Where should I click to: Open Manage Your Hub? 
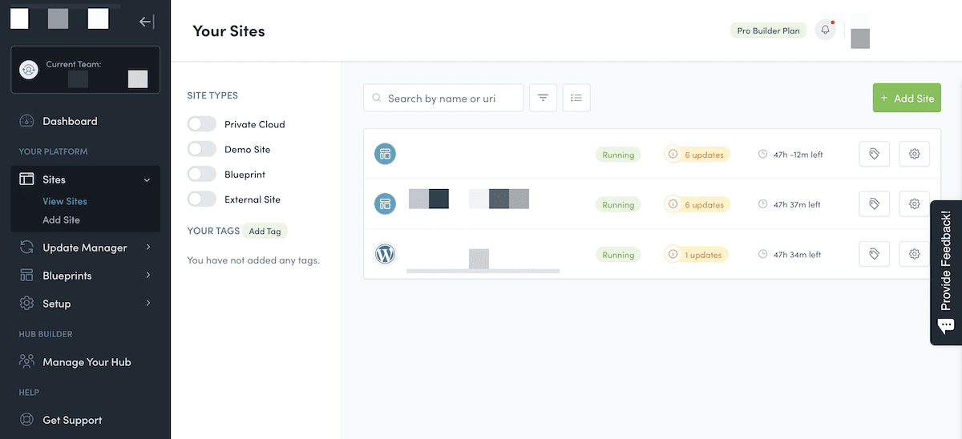(85, 362)
